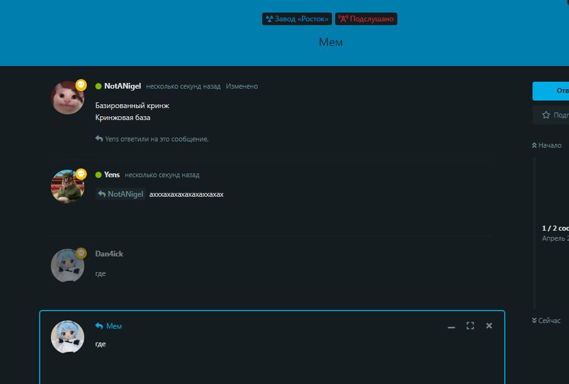Open NotANigel's profile name
Screen dimensions: 569x384
pyautogui.click(x=123, y=86)
